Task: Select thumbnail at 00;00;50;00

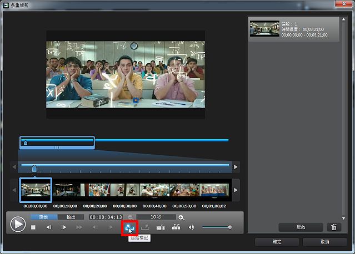Action: 184,190
